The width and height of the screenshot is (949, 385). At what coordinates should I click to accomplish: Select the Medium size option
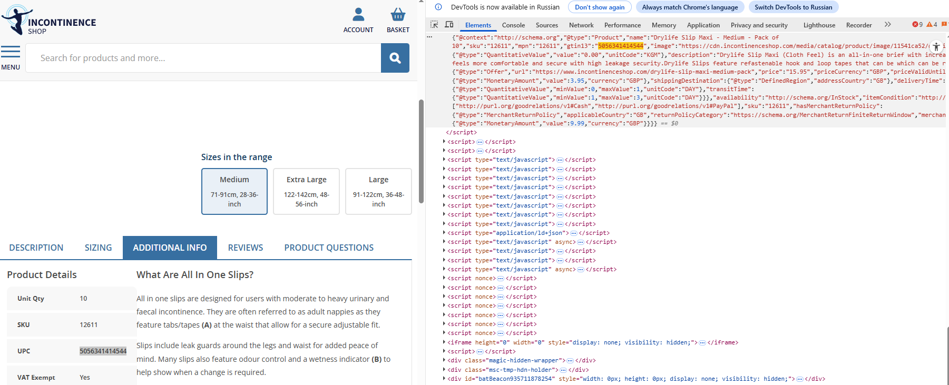pyautogui.click(x=234, y=191)
